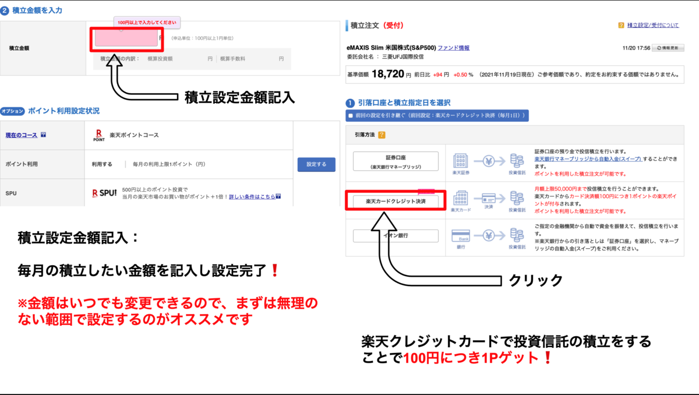Click the question icon beside 積立設定/受付について
This screenshot has height=395, width=699.
click(622, 25)
